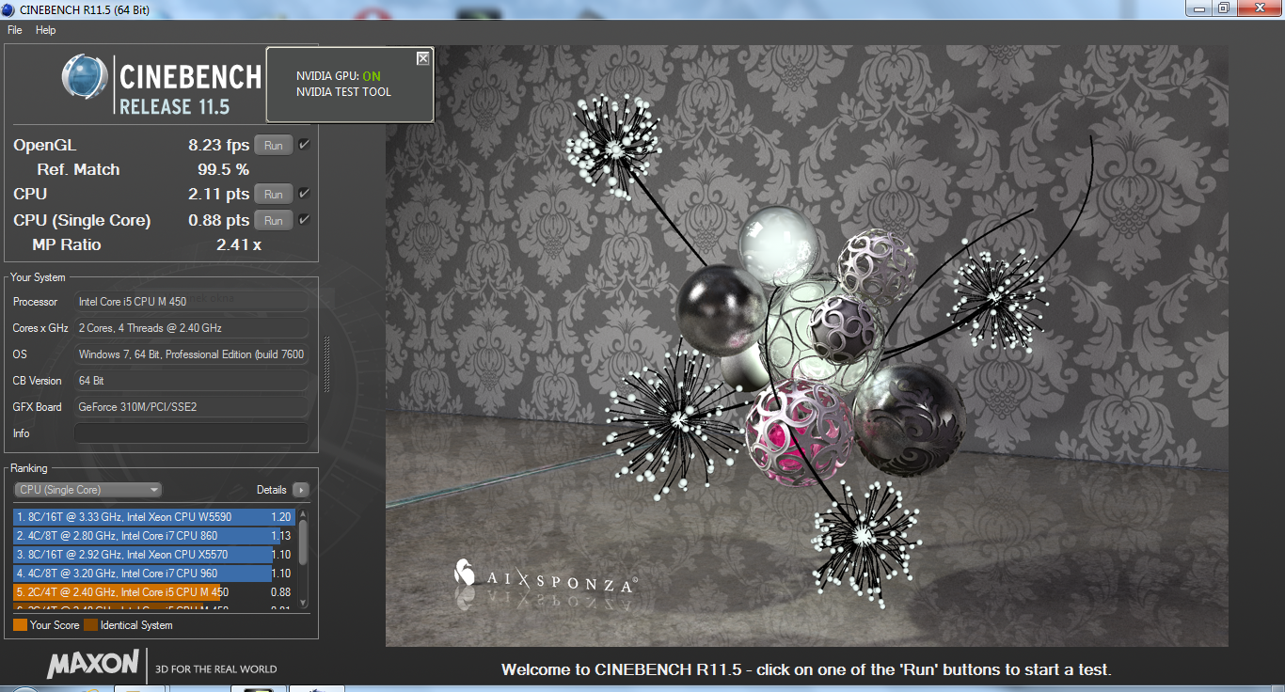Open the CPU (Single Core) ranking dropdown

[88, 490]
